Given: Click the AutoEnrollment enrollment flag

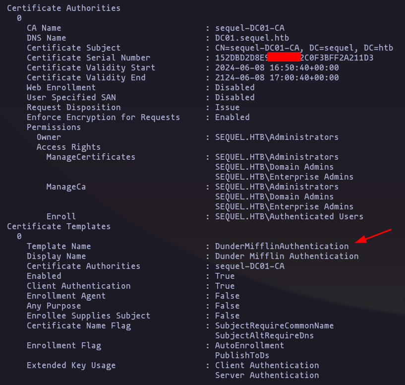Looking at the screenshot, I should coord(249,345).
